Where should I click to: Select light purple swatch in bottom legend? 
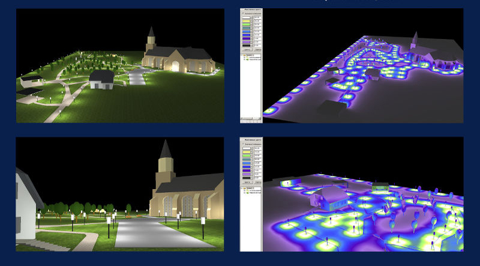(x=247, y=174)
